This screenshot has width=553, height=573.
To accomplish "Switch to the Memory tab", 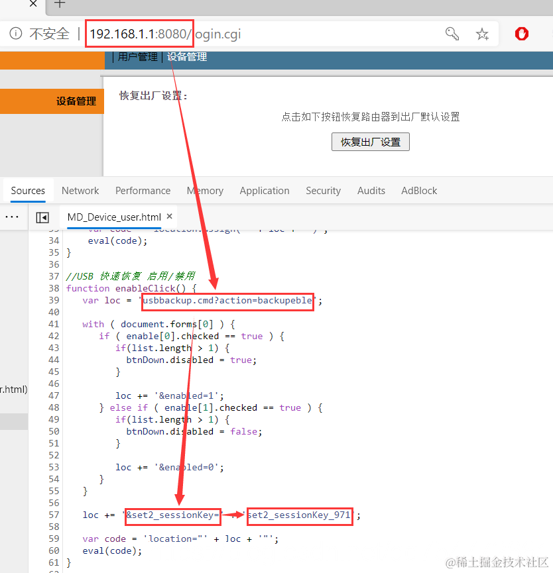I will tap(205, 191).
